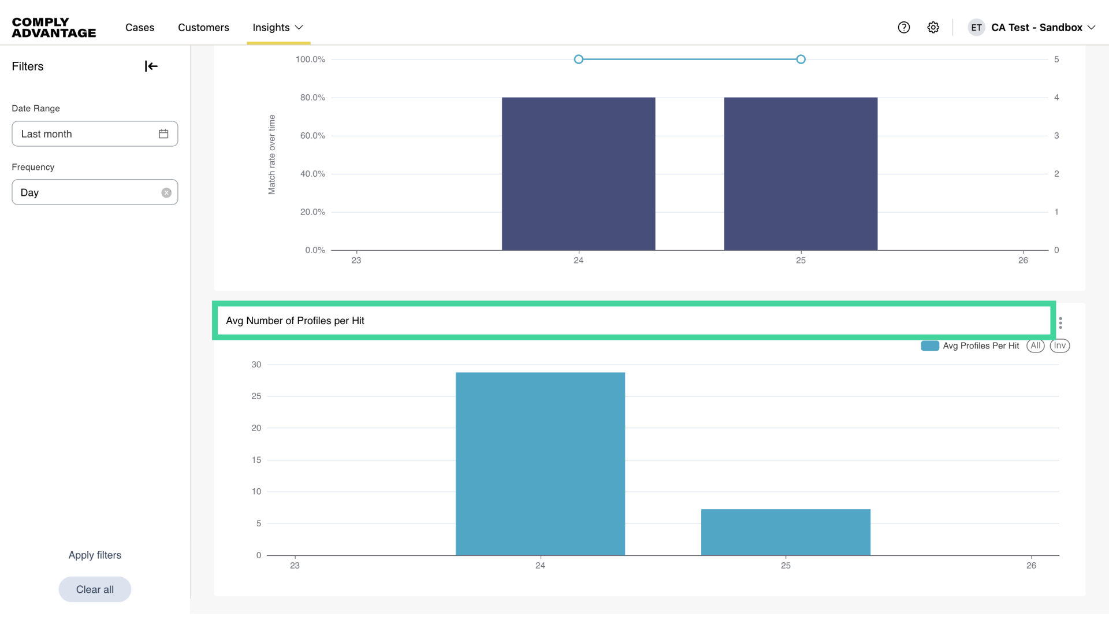Open the calendar date picker icon
The height and width of the screenshot is (624, 1109).
(163, 134)
